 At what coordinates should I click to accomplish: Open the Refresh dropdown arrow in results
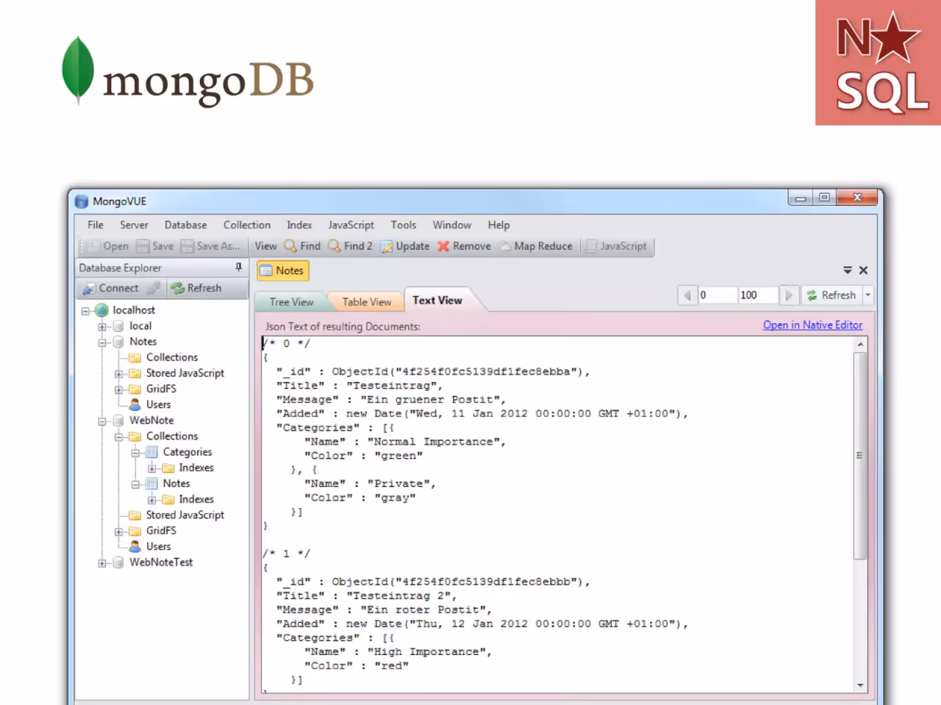click(x=868, y=294)
